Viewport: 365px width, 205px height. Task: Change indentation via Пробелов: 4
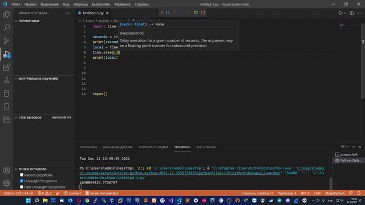(x=287, y=193)
